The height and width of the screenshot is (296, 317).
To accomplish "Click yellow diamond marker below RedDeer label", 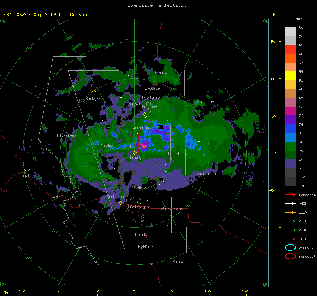I will pyautogui.click(x=145, y=114).
